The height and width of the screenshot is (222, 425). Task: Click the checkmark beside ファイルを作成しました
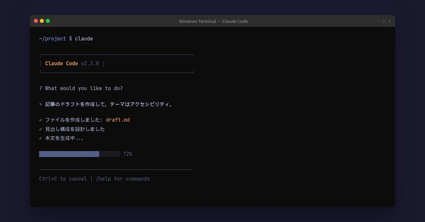41,120
